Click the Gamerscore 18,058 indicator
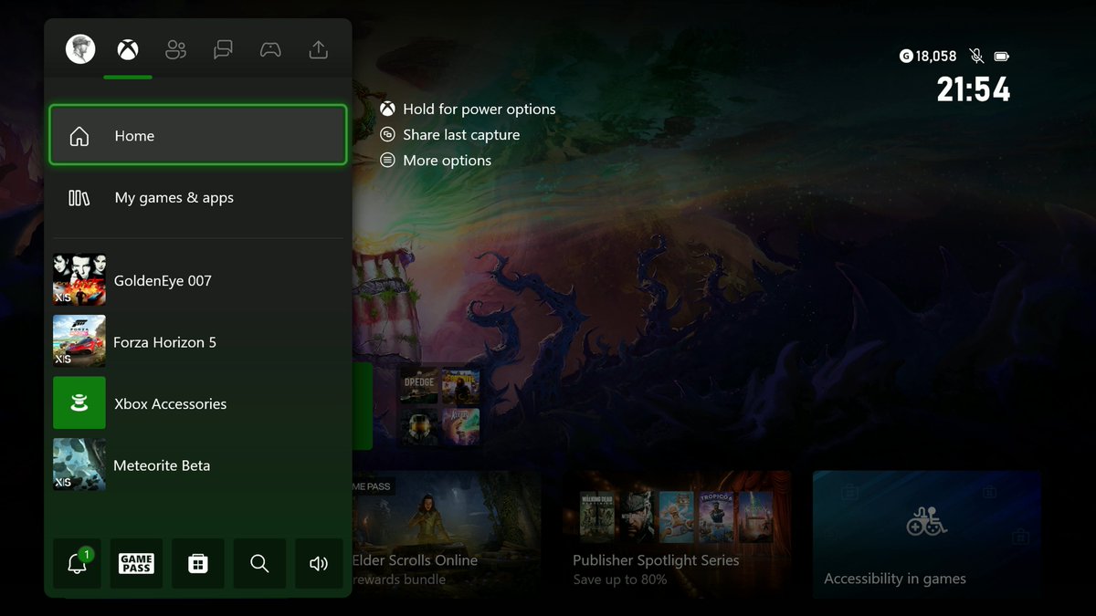The width and height of the screenshot is (1096, 616). [928, 56]
